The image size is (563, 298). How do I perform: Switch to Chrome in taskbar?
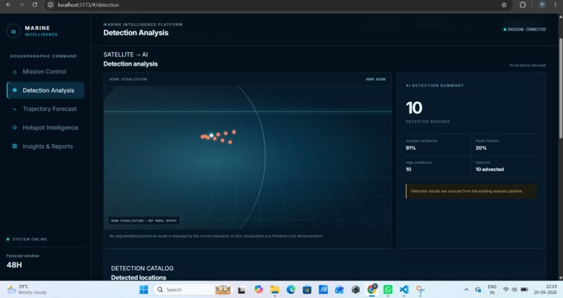coord(372,290)
